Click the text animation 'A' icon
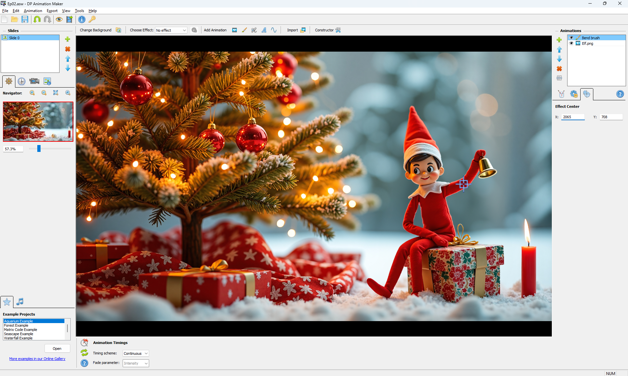 pyautogui.click(x=264, y=30)
